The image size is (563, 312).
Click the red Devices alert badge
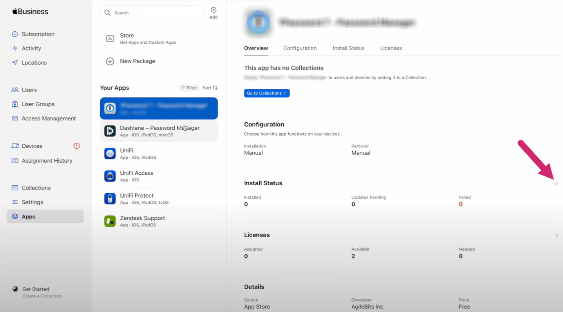click(77, 146)
